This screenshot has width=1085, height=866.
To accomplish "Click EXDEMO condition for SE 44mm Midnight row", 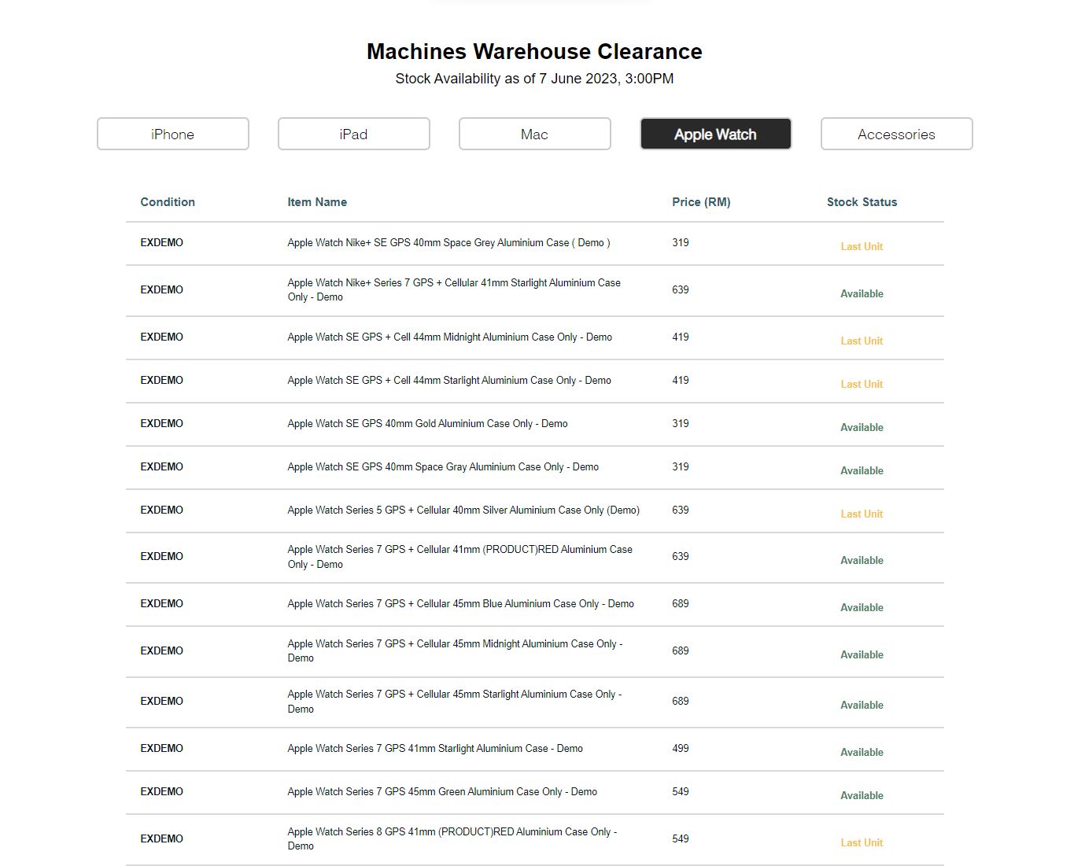I will [161, 337].
